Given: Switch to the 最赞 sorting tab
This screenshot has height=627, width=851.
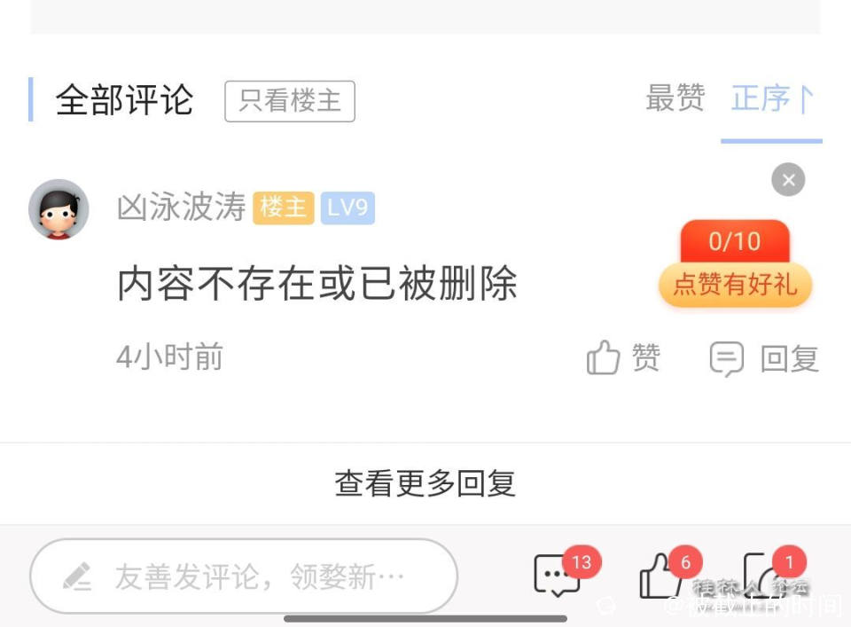Looking at the screenshot, I should [675, 98].
